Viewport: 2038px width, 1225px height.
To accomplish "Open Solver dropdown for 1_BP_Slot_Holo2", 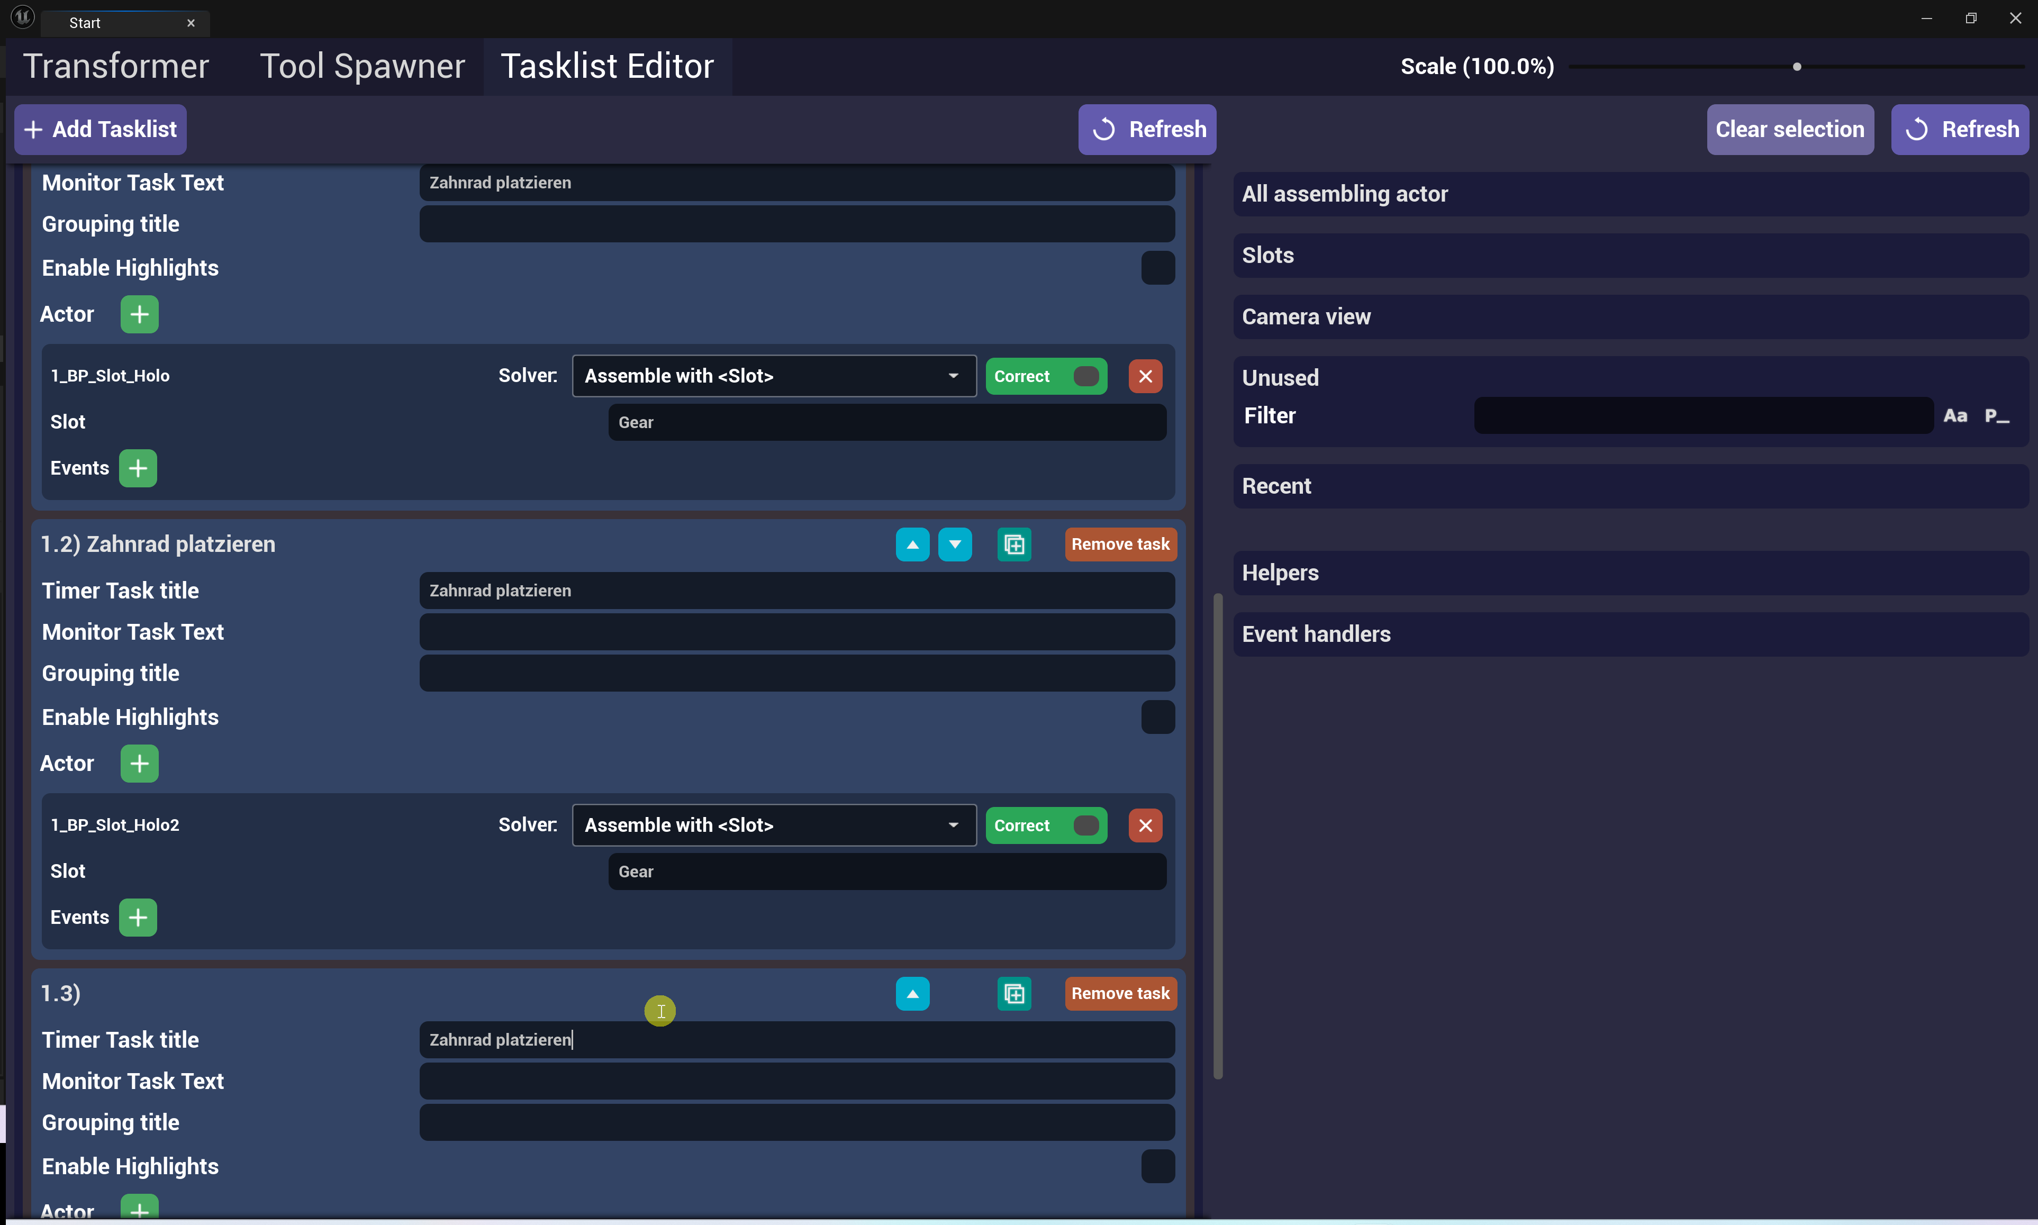I will coord(773,825).
